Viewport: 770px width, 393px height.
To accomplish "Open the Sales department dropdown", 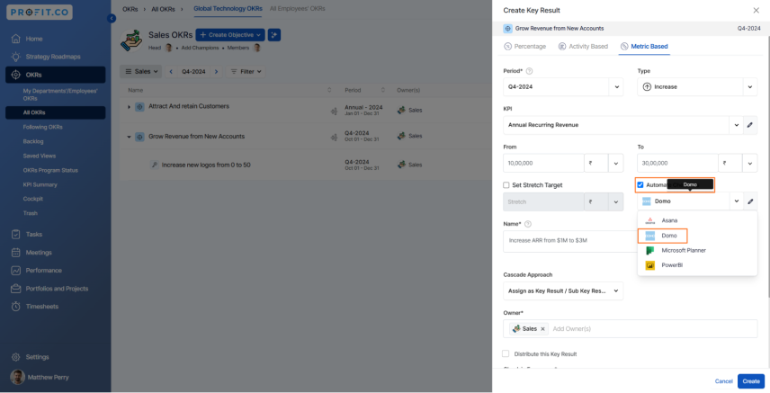I will (x=141, y=71).
